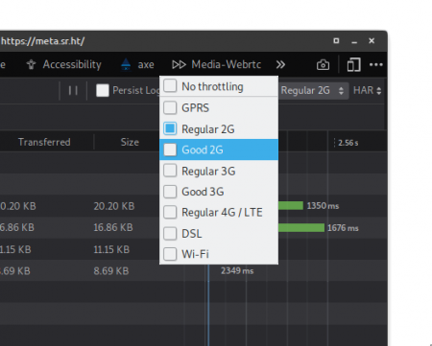Click the Media-Webrtc play icon
432x346 pixels.
click(179, 64)
